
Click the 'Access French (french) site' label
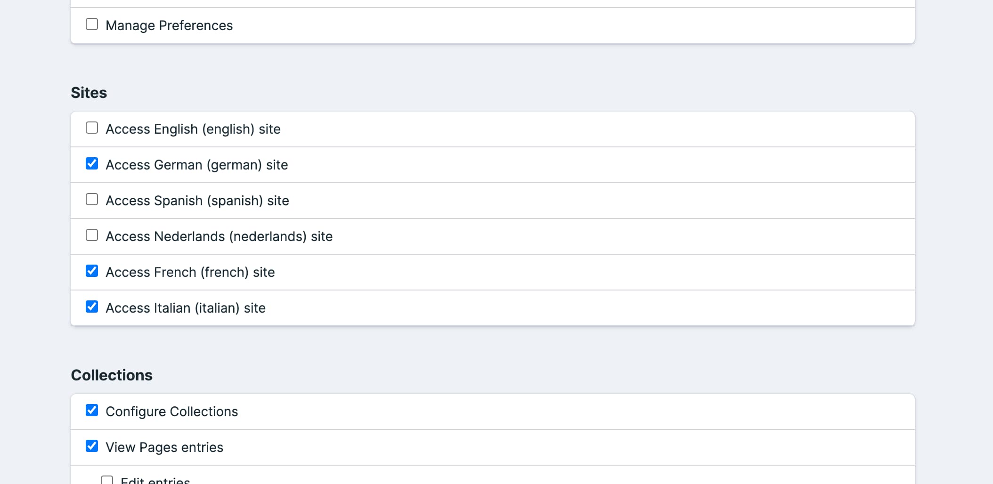click(190, 272)
